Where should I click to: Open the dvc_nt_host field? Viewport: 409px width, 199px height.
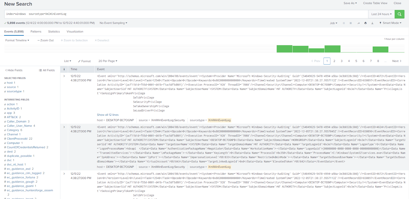tap(15, 164)
